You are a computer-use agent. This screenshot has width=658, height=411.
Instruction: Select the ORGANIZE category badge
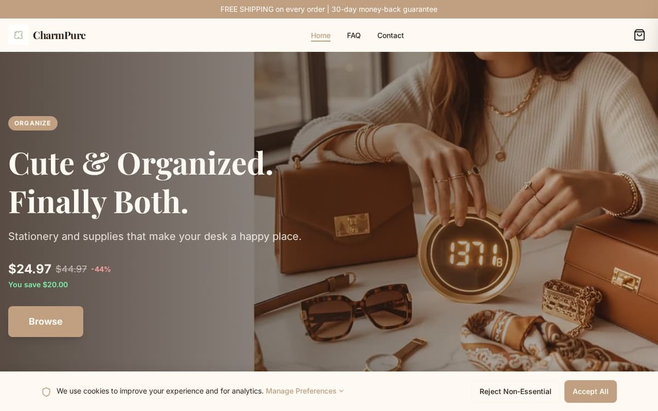[33, 123]
